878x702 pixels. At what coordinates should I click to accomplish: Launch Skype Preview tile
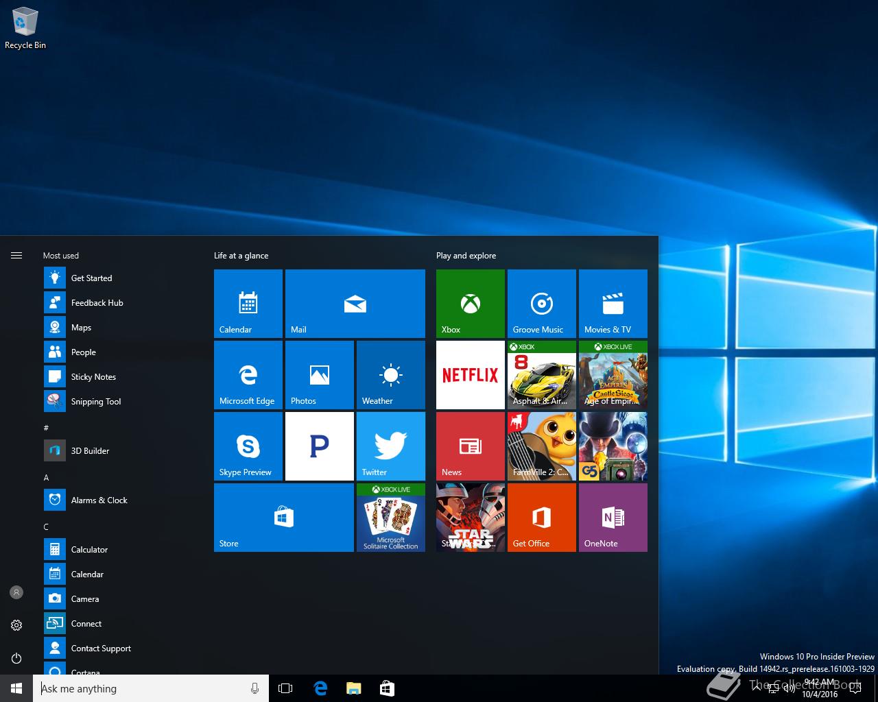coord(248,446)
